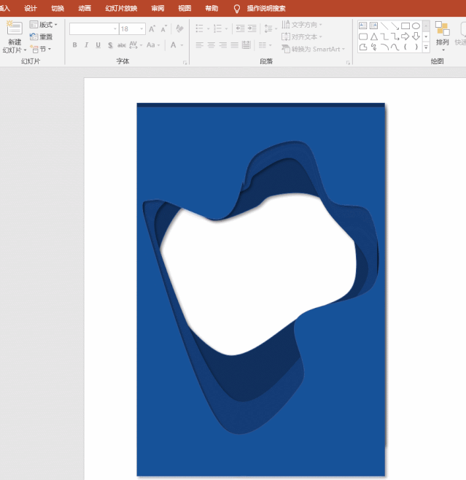The image size is (466, 480).
Task: Toggle Underline text formatting
Action: (98, 45)
